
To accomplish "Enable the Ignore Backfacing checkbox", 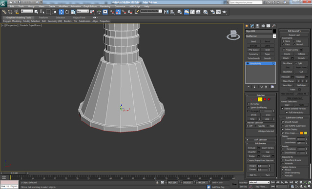I will click(249, 108).
